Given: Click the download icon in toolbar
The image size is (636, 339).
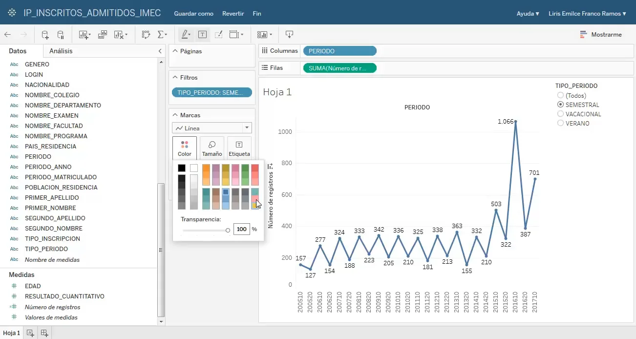Looking at the screenshot, I should 289,35.
